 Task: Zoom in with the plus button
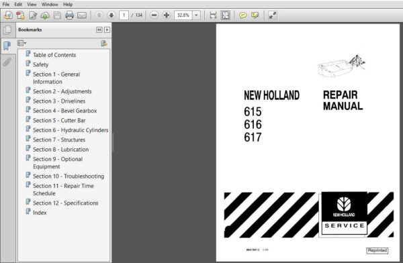[167, 15]
